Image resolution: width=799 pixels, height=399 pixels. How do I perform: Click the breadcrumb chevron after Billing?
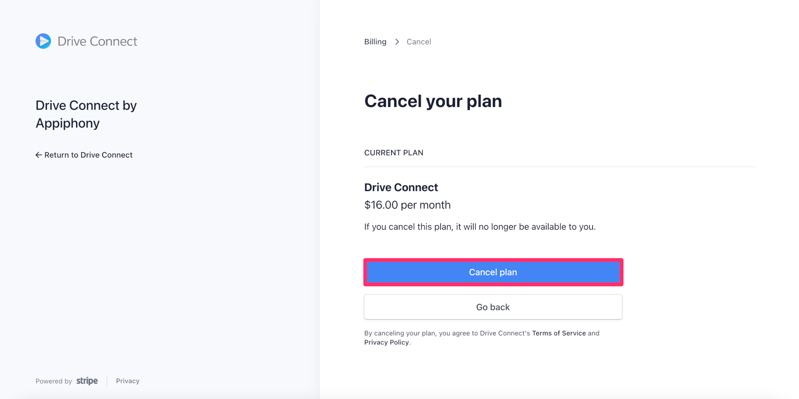pyautogui.click(x=397, y=42)
